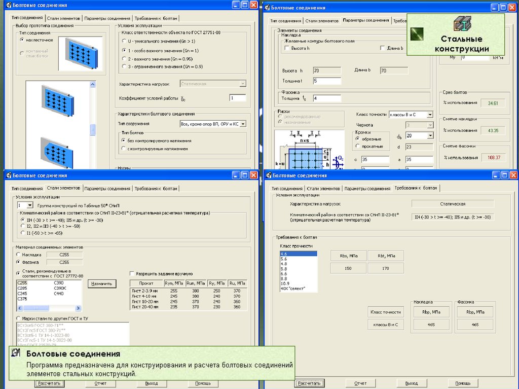The image size is (519, 389).
Task: Click the connection preview image beside нахлесточное
Action: pos(80,53)
